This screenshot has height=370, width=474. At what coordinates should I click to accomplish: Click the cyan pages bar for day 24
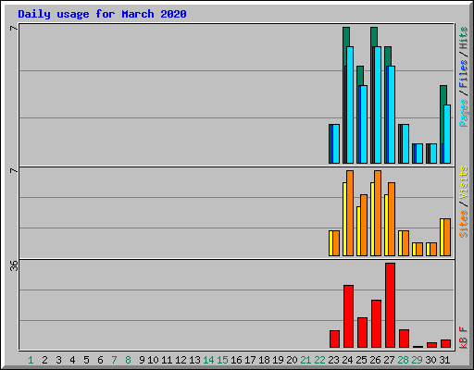(350, 105)
